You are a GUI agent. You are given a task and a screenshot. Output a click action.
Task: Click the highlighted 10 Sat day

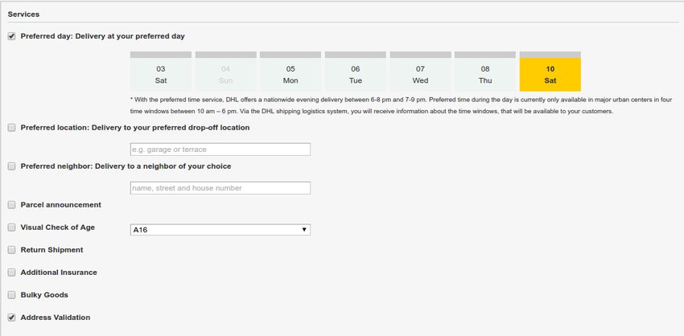(x=550, y=72)
